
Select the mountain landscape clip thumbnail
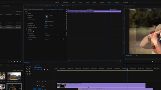(x=14, y=76)
